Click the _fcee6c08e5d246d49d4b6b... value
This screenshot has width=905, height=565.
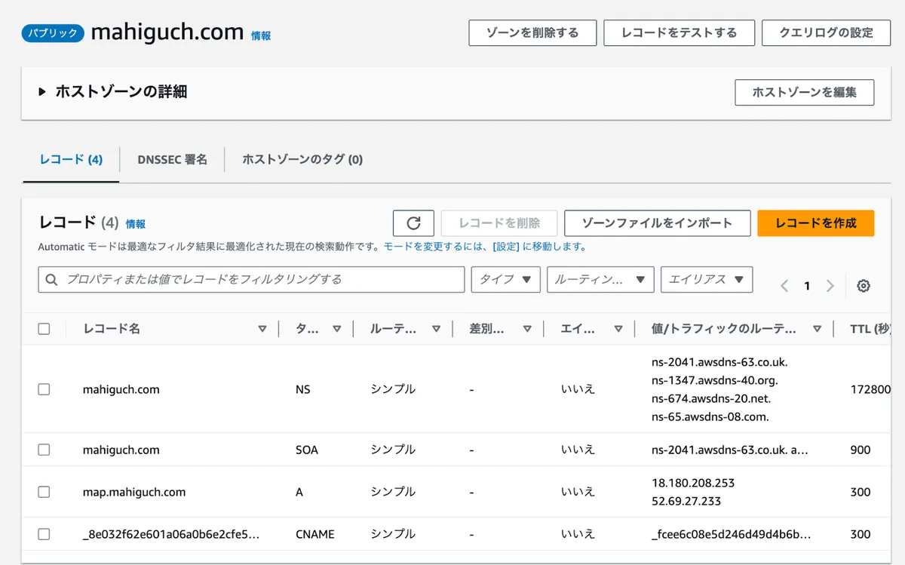point(731,534)
